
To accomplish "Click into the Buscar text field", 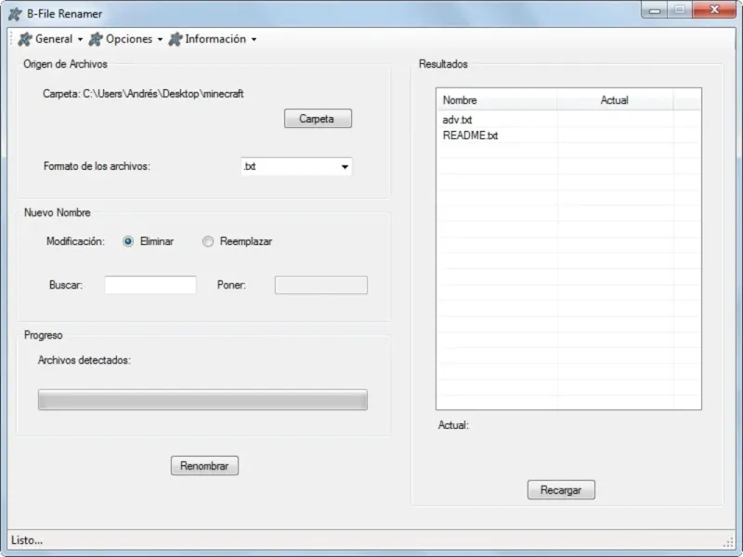I will [x=150, y=285].
